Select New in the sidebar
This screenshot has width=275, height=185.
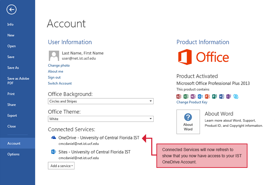[11, 35]
